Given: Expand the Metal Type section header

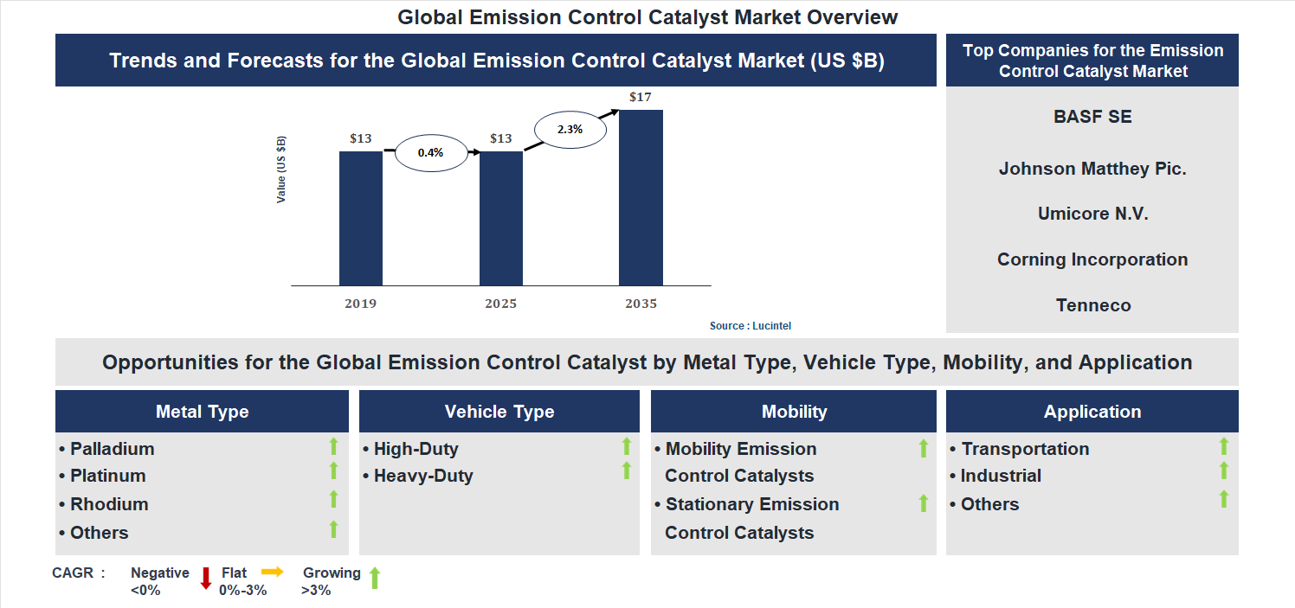Looking at the screenshot, I should [x=202, y=411].
